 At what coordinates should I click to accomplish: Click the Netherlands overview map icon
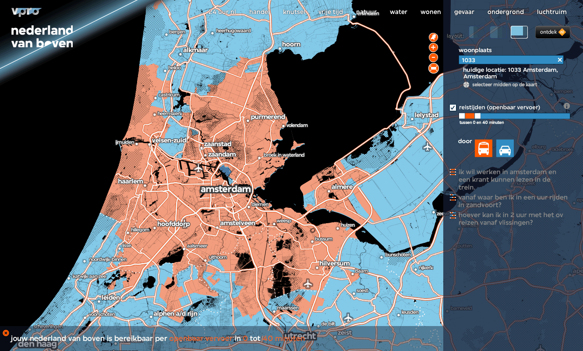433,37
